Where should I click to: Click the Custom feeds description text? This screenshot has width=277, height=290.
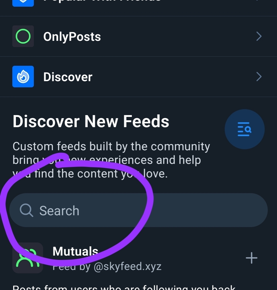[x=111, y=147]
